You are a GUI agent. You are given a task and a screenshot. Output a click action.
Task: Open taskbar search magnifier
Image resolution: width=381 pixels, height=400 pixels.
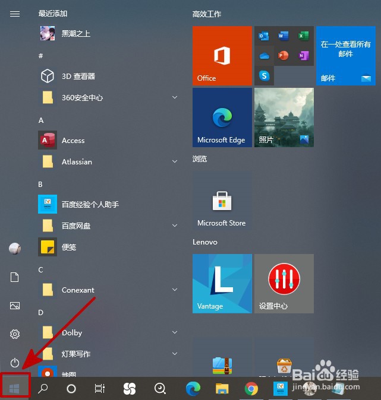pos(43,389)
